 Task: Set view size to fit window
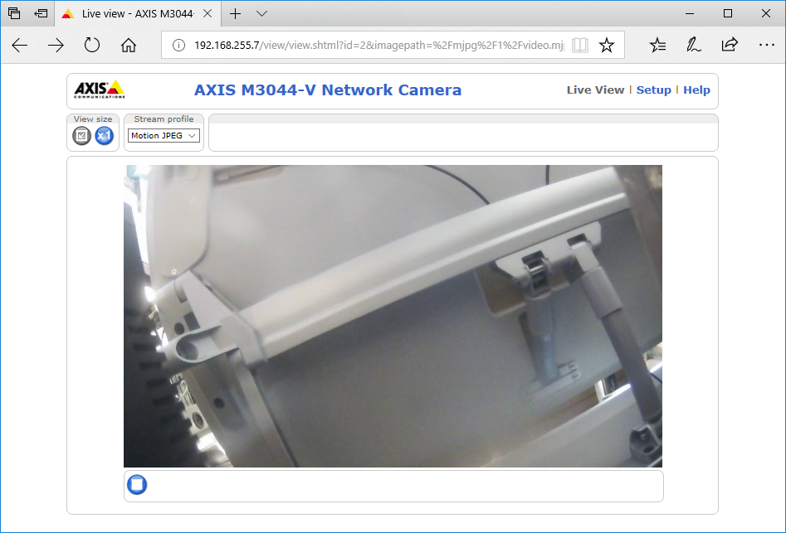point(81,136)
